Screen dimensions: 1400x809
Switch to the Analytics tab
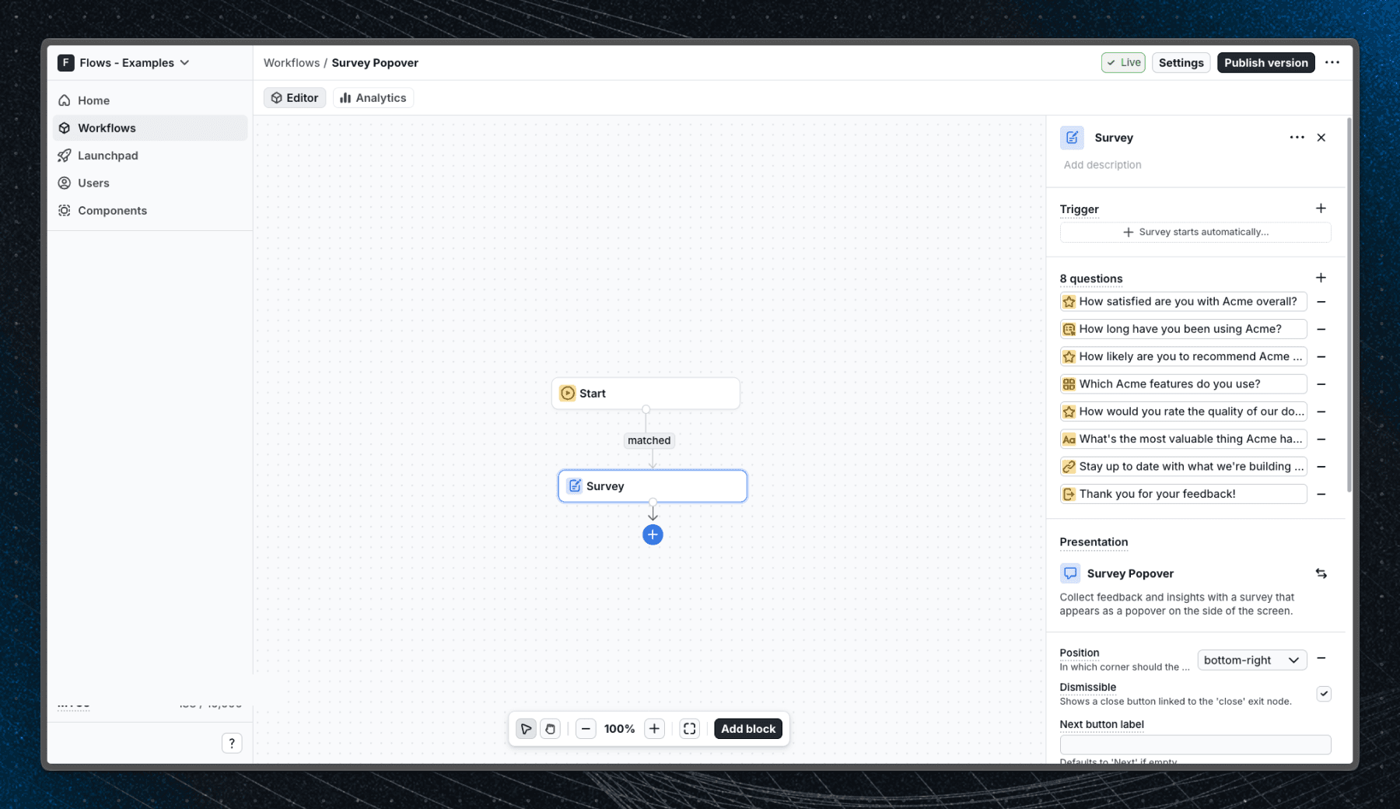tap(373, 97)
